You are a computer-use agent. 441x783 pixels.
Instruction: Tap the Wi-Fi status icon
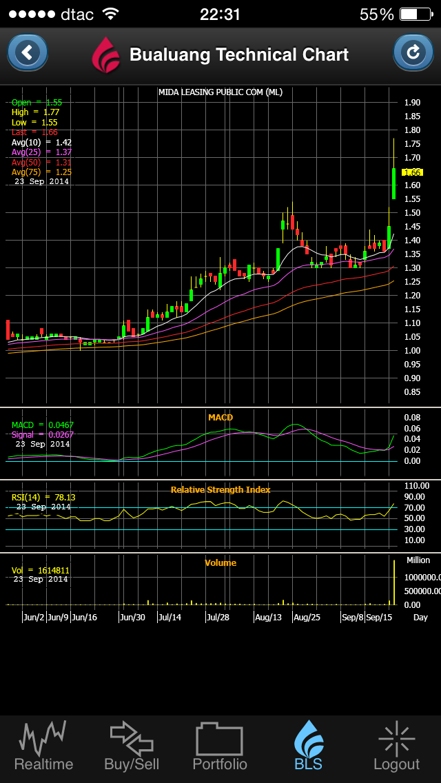[110, 14]
